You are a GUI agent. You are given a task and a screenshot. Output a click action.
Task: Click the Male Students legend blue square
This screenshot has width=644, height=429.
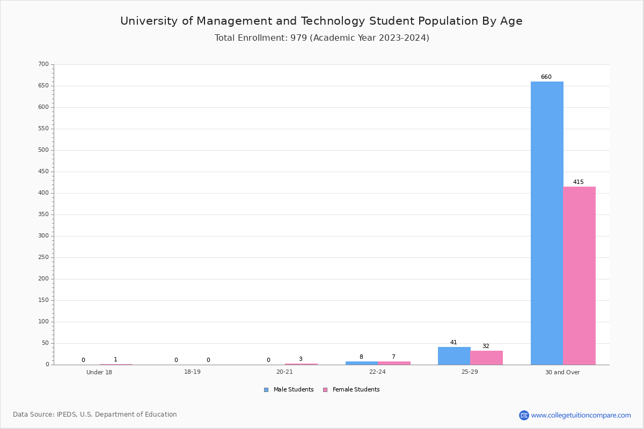coord(266,390)
